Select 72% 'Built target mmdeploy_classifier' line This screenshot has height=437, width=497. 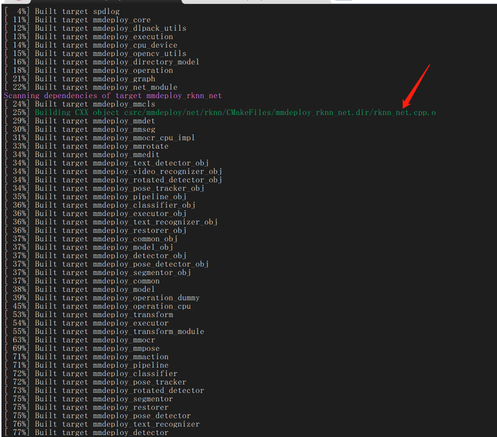(x=91, y=373)
